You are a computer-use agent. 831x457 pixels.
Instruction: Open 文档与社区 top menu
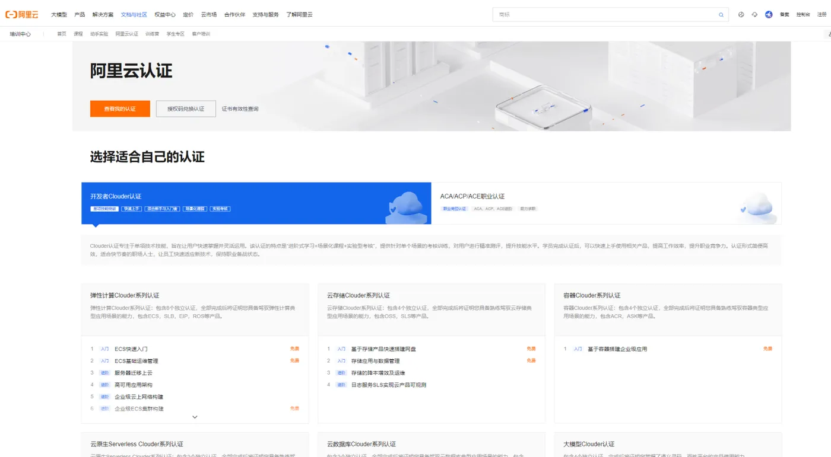pyautogui.click(x=134, y=15)
